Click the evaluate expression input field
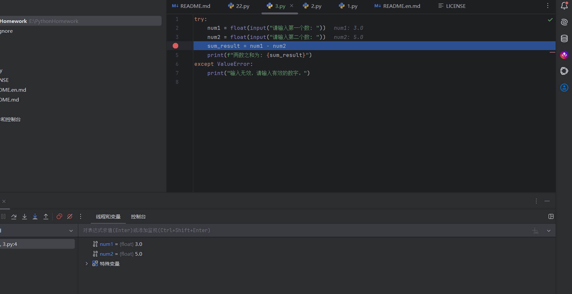 [295, 230]
